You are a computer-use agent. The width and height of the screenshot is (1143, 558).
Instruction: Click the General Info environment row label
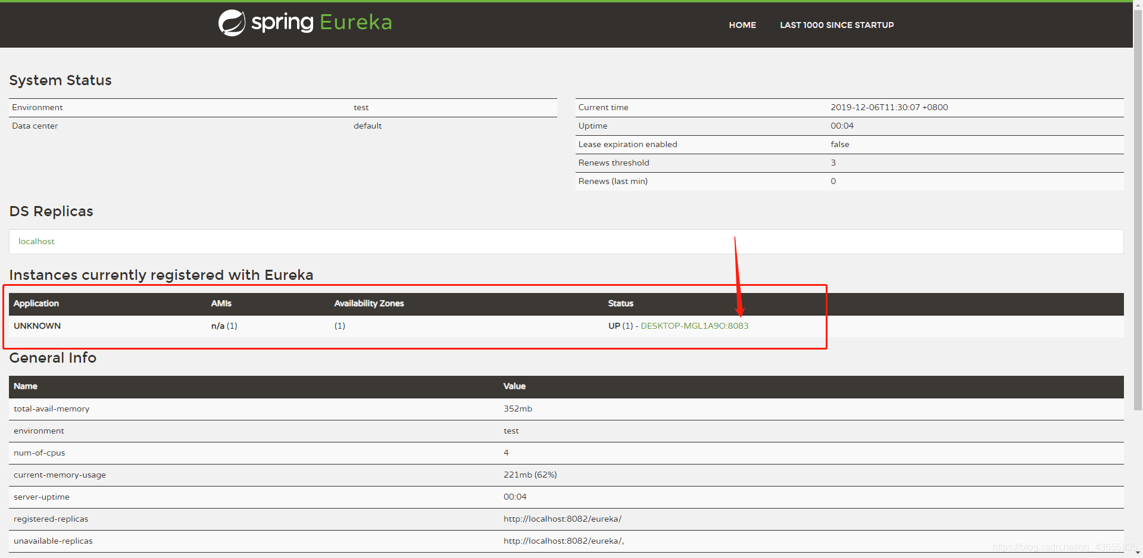coord(39,431)
